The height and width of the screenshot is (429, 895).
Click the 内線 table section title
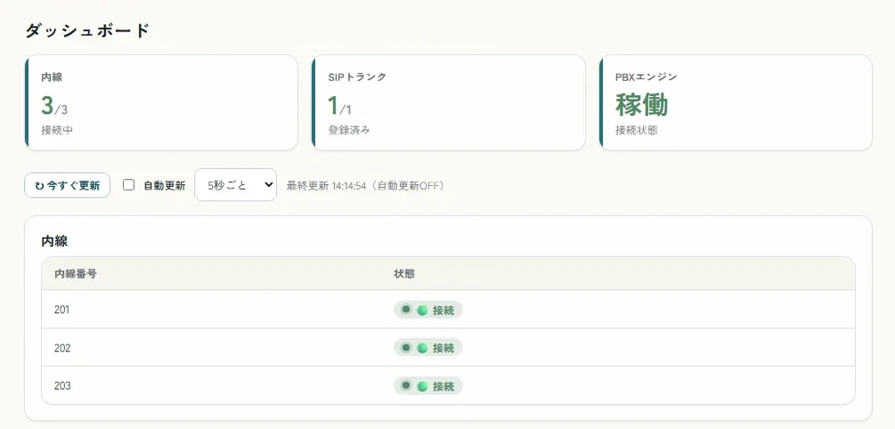pyautogui.click(x=54, y=240)
